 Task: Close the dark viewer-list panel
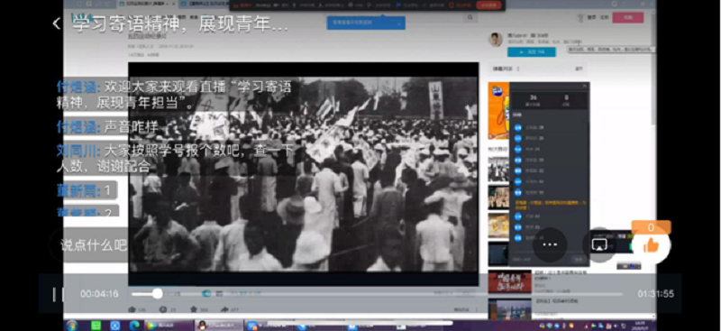tap(584, 86)
